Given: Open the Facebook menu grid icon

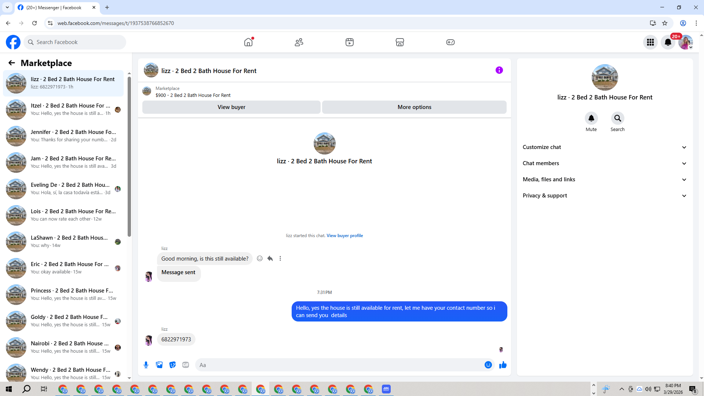Looking at the screenshot, I should (x=650, y=43).
